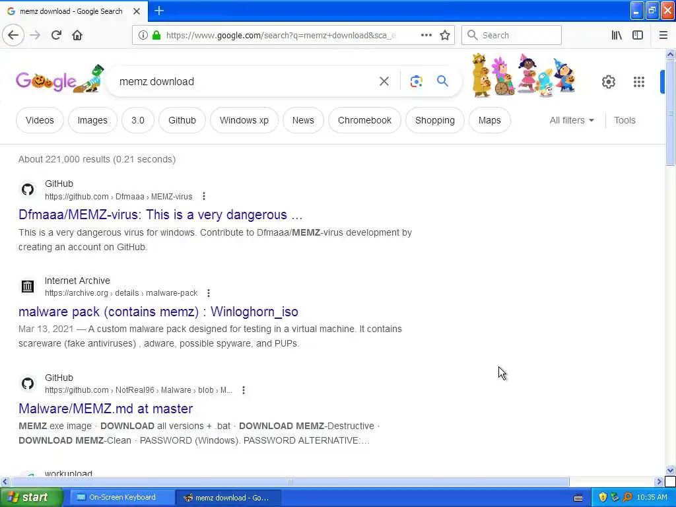Screen dimensions: 676x507
Task: Clear the Google search query
Action: [384, 81]
